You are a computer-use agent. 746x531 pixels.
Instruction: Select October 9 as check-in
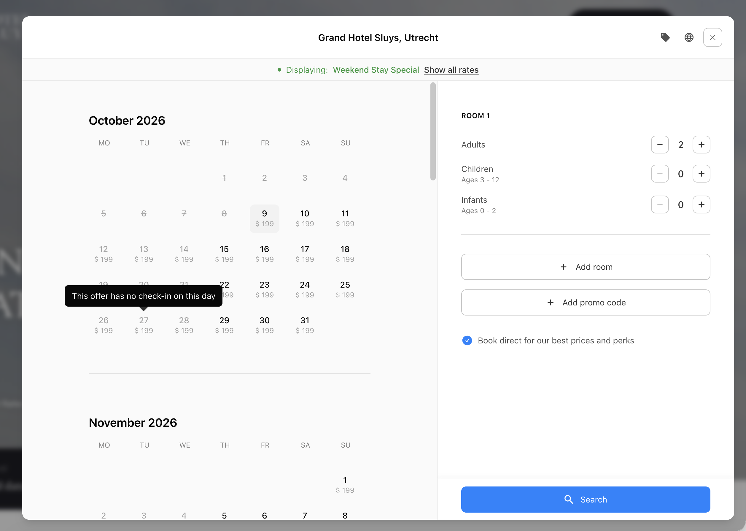point(264,218)
